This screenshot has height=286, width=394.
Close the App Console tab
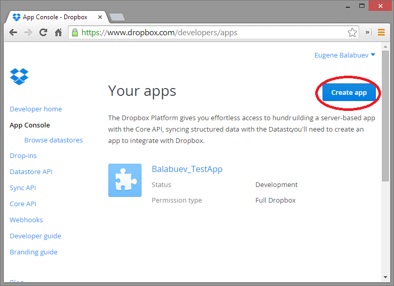(x=100, y=17)
